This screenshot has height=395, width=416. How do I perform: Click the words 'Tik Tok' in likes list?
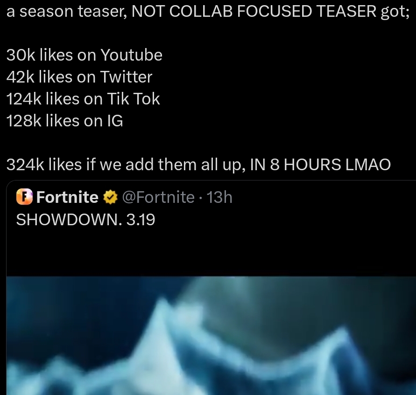[x=134, y=99]
